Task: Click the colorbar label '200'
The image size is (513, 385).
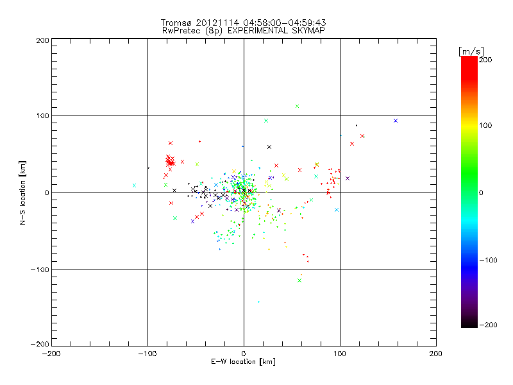Action: point(485,60)
